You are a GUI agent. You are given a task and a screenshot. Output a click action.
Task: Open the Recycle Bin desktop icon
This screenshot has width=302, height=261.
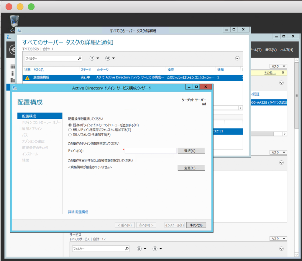click(x=14, y=21)
